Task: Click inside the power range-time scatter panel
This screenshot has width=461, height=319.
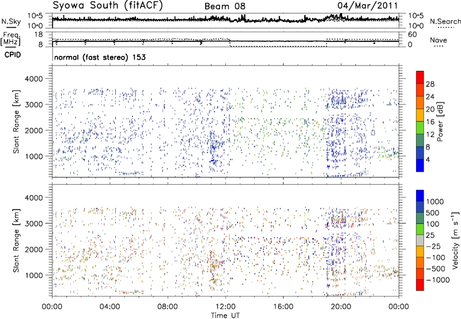Action: 225,121
